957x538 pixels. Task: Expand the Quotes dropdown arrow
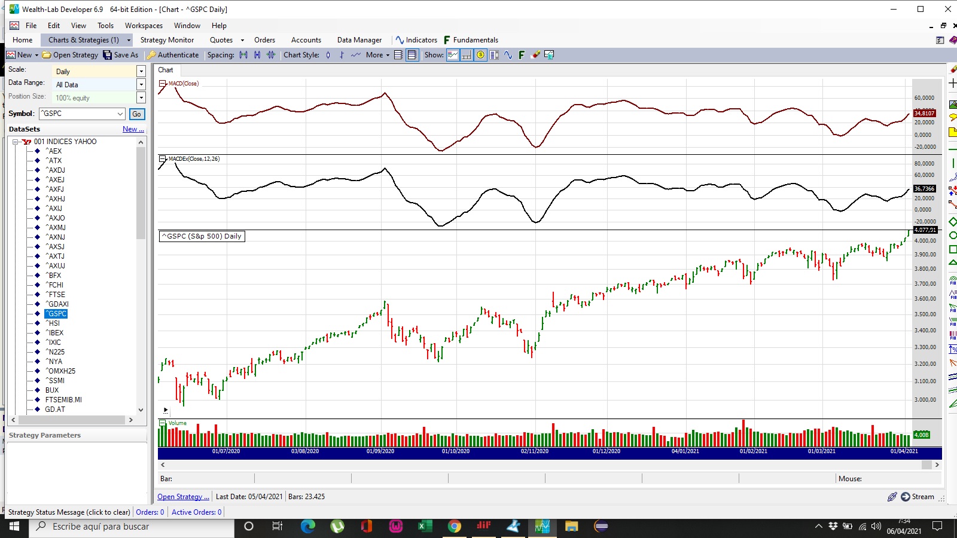[x=242, y=40]
